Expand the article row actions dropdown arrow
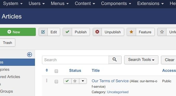 tap(83, 81)
